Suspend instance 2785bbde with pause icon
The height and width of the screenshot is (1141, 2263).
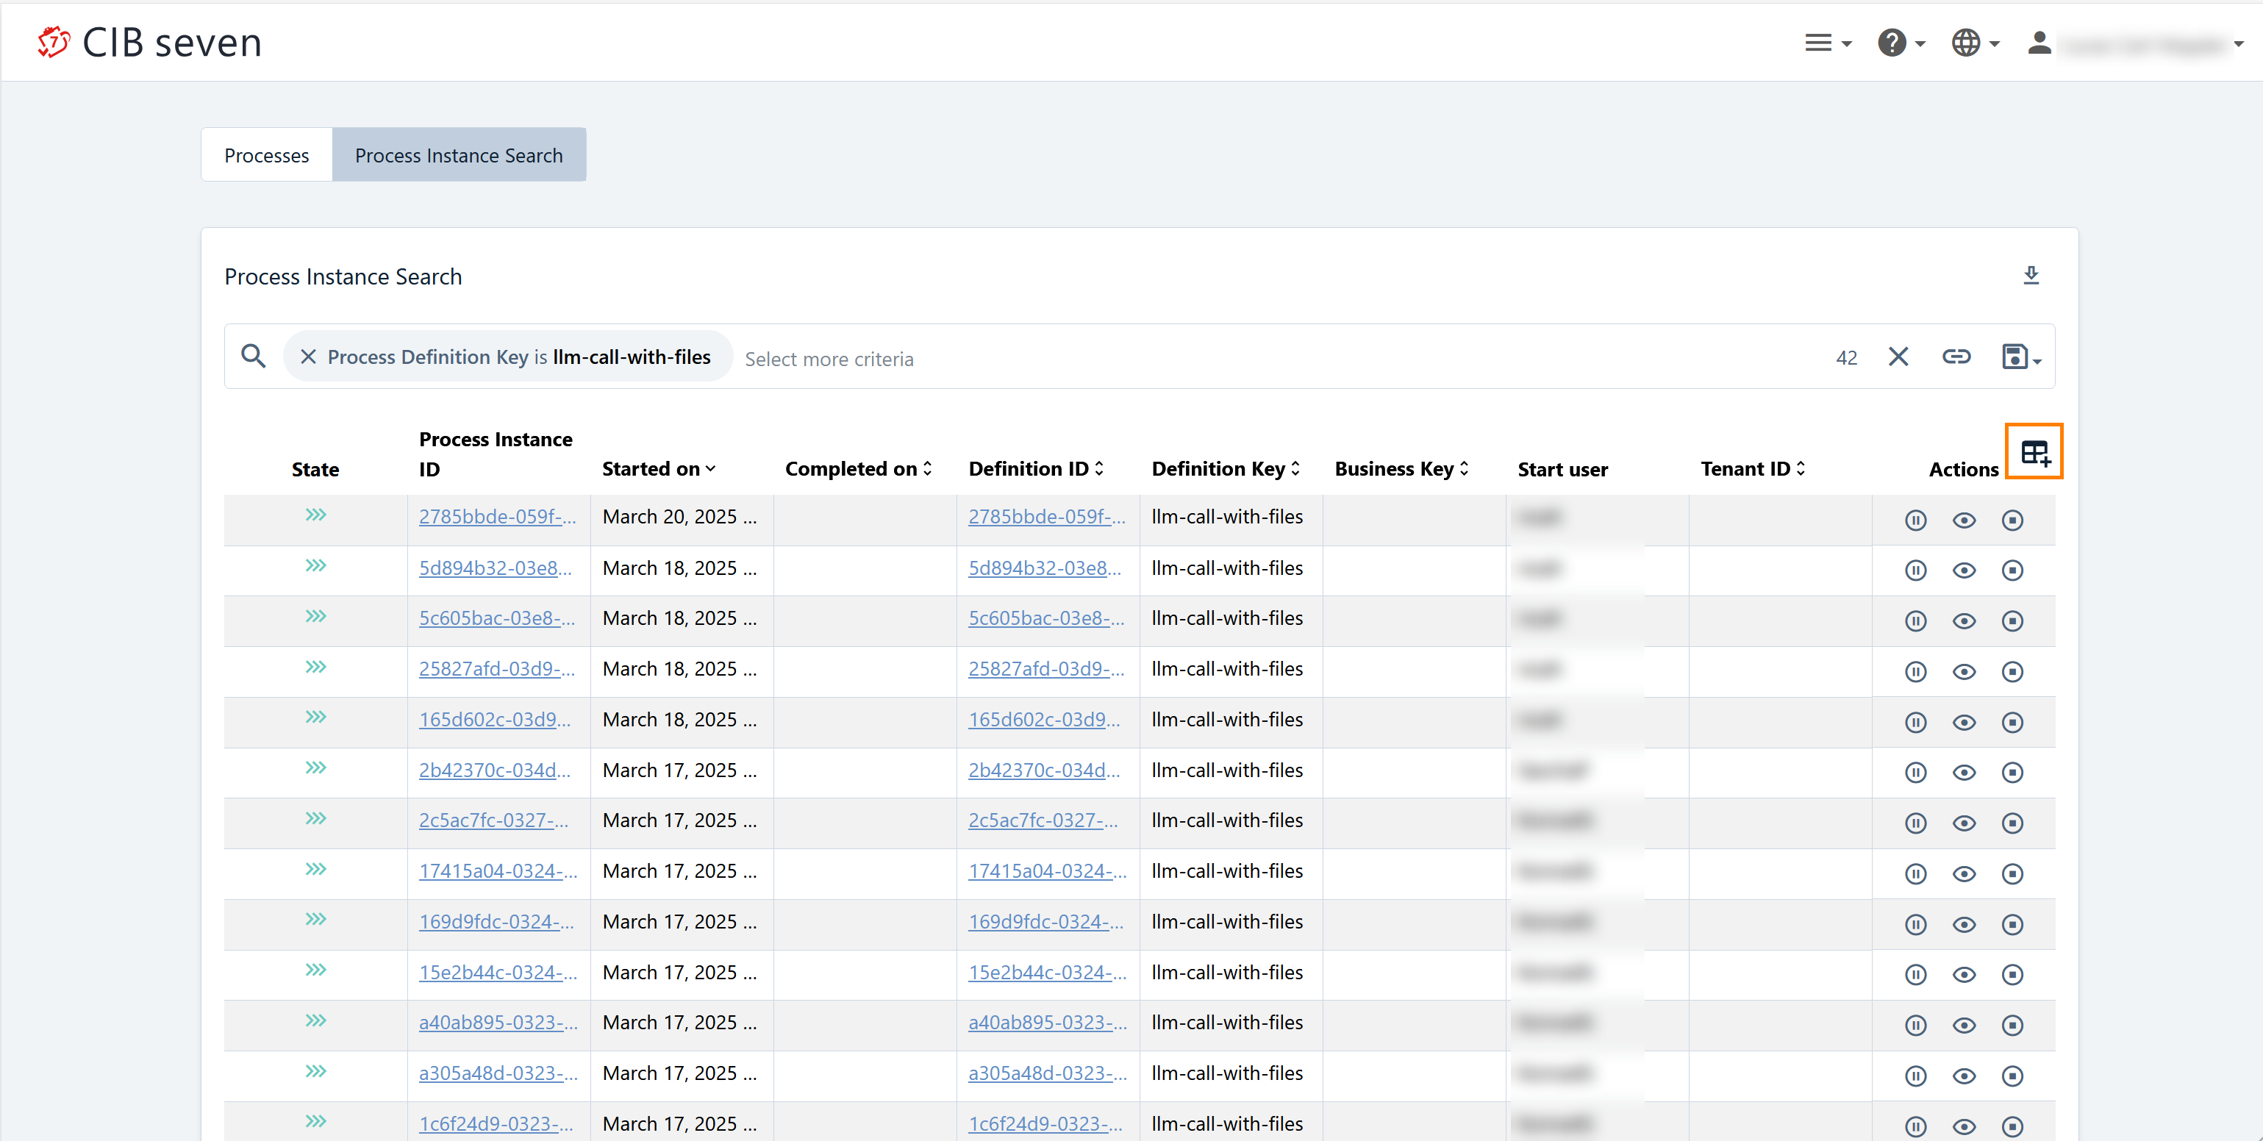pos(1915,520)
